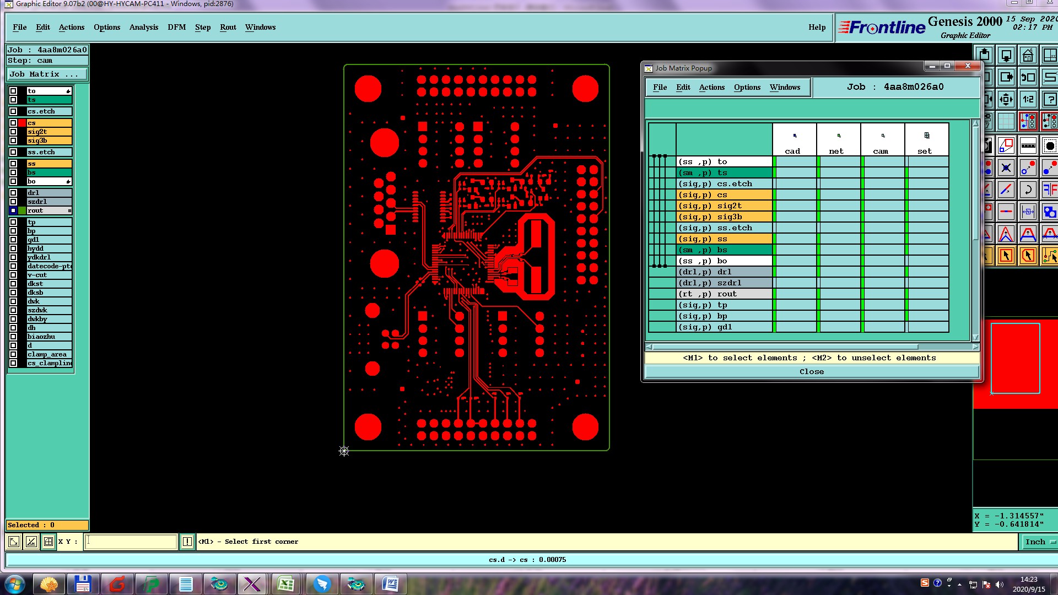The image size is (1058, 595).
Task: Click the XY coordinate input field
Action: tap(131, 542)
